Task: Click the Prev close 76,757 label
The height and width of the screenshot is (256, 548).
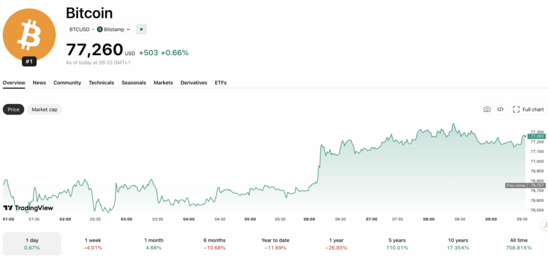Action: point(526,185)
